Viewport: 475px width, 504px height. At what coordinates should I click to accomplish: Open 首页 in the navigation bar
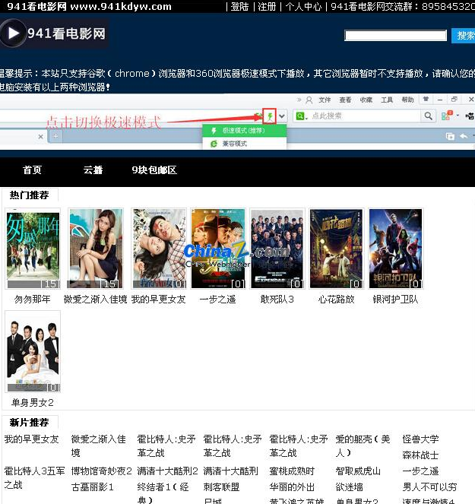[x=32, y=170]
